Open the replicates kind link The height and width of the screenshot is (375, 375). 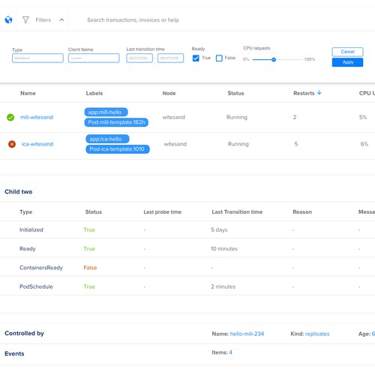[317, 334]
